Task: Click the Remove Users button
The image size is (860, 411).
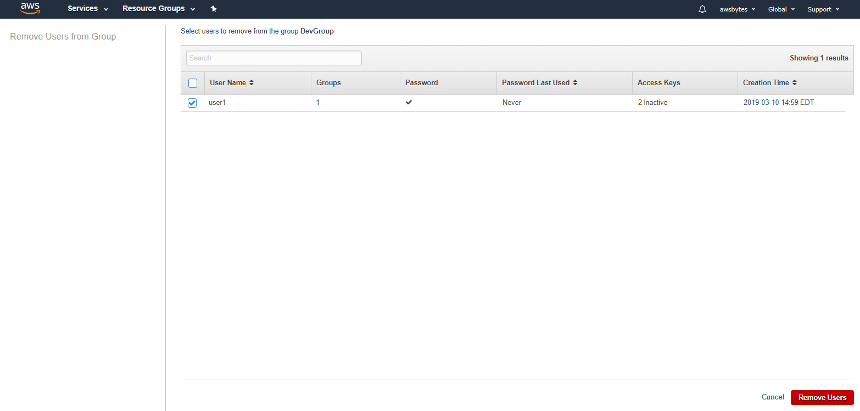Action: coord(822,397)
